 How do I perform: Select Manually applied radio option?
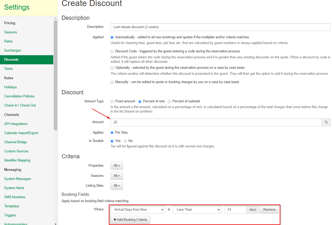[112, 82]
